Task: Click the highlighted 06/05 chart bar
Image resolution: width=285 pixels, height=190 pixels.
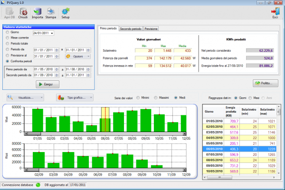Action: click(x=105, y=125)
